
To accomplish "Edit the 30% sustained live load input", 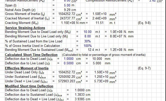I will tap(87, 41).
